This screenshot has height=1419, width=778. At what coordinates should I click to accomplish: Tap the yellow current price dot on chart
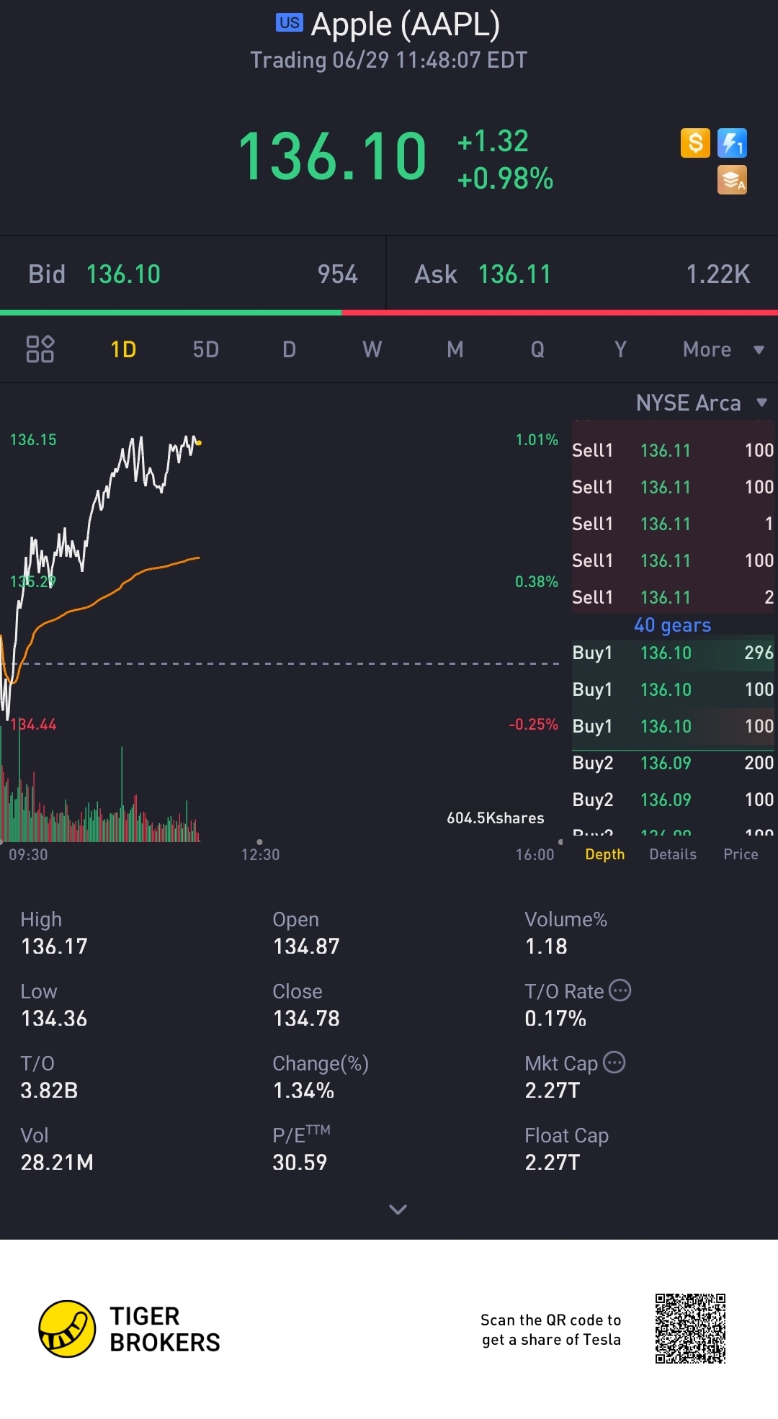199,443
